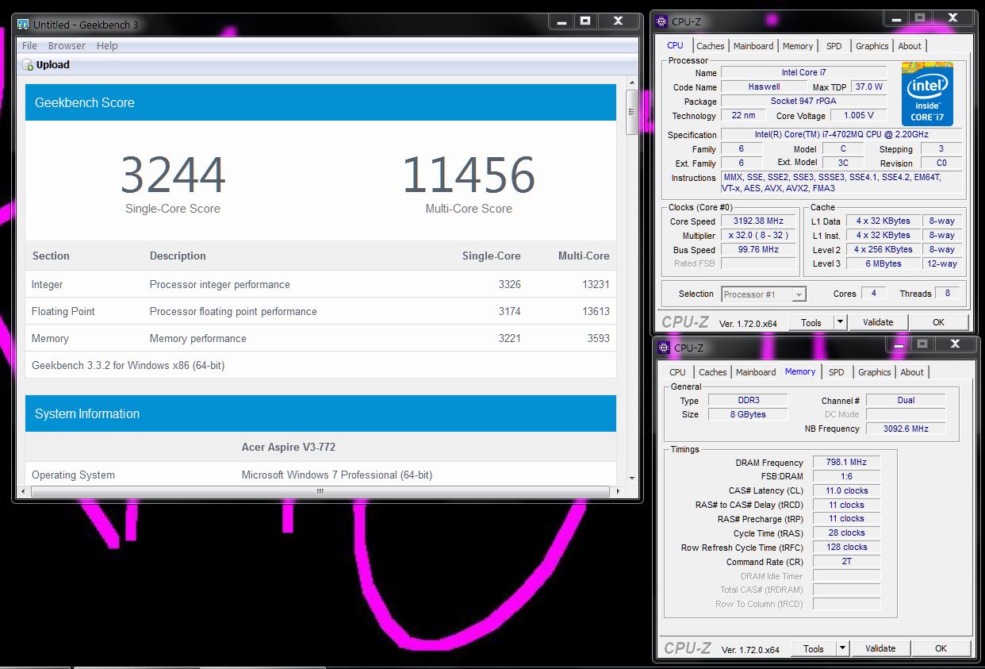Click the Command Rate value 2T
Image resolution: width=985 pixels, height=669 pixels.
click(846, 561)
